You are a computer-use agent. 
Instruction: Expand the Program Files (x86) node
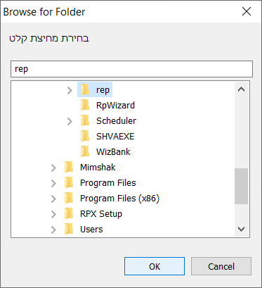click(53, 199)
